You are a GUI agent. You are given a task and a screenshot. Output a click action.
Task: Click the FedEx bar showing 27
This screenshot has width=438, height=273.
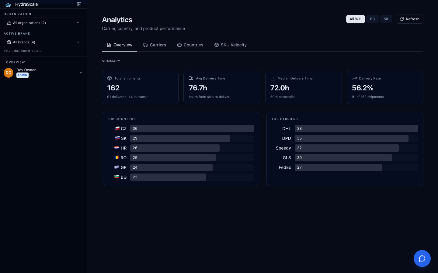(x=339, y=167)
